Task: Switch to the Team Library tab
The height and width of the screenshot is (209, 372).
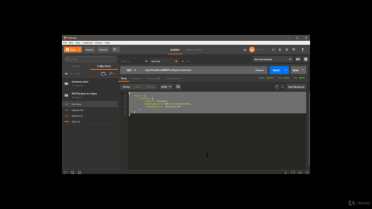Action: pyautogui.click(x=194, y=50)
